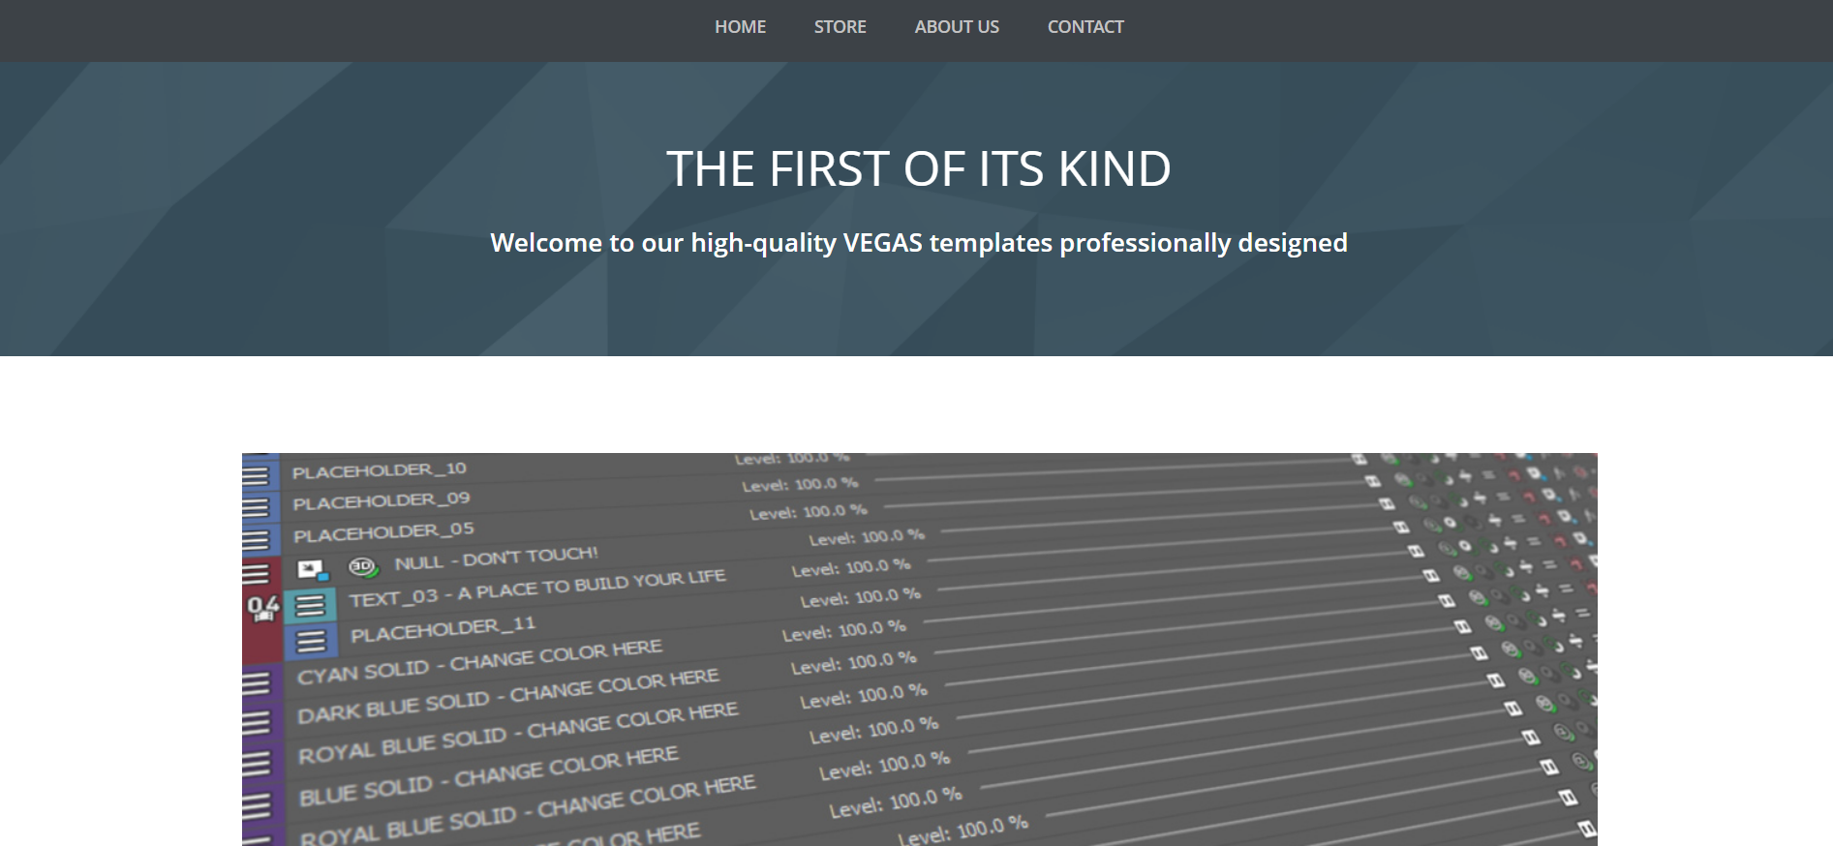This screenshot has width=1833, height=846.
Task: Go to the STORE page
Action: (x=840, y=27)
